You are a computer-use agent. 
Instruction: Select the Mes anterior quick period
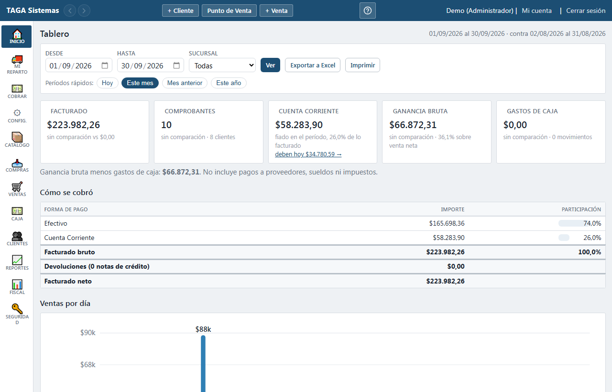(185, 83)
